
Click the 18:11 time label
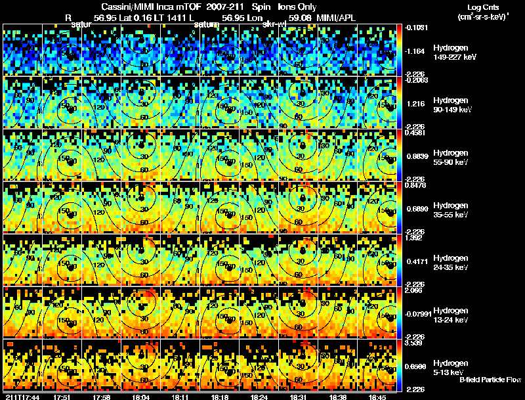click(x=180, y=397)
